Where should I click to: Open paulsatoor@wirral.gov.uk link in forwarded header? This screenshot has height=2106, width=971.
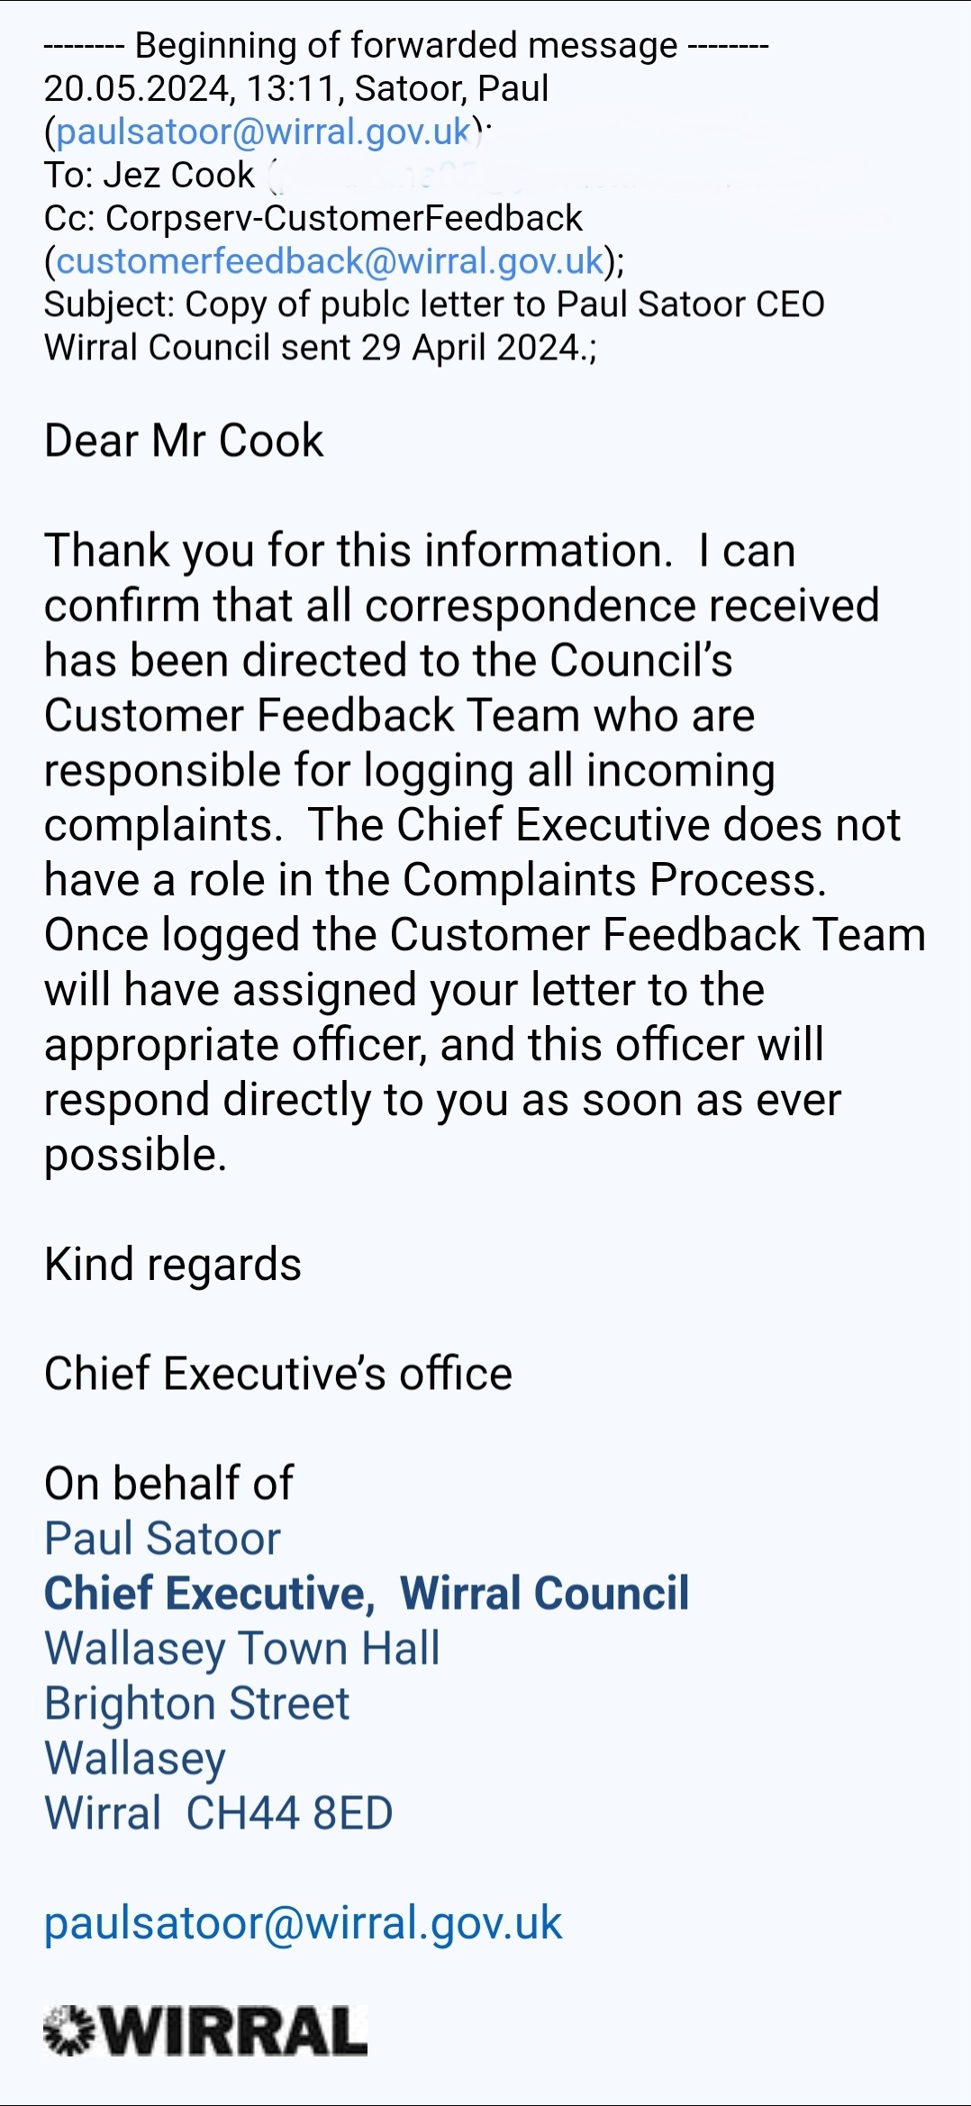point(263,132)
